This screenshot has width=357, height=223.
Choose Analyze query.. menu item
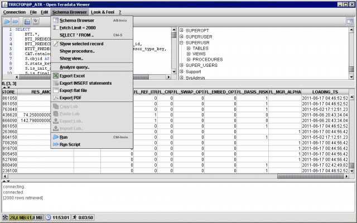point(91,67)
